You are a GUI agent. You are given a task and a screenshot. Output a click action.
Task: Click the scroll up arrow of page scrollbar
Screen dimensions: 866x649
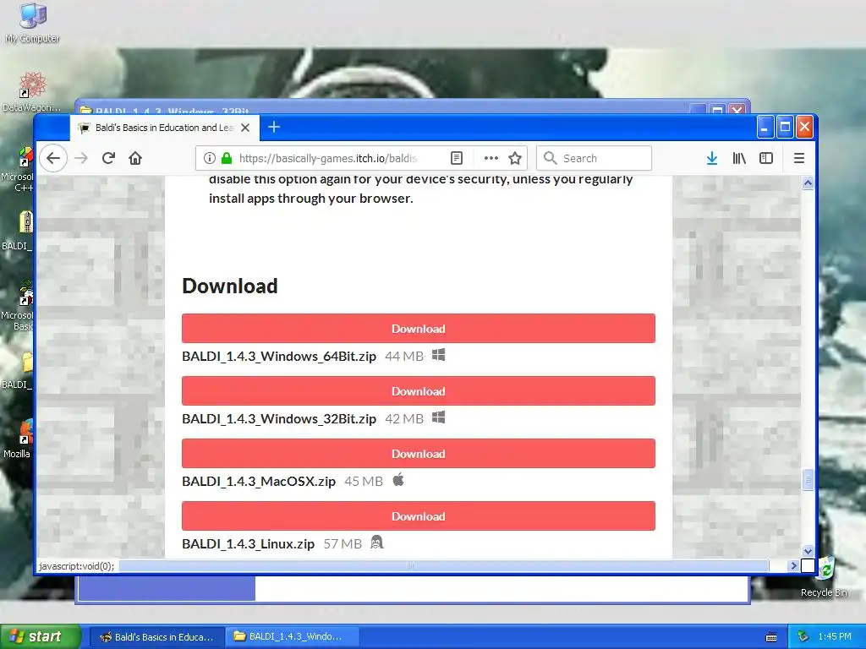pos(808,183)
